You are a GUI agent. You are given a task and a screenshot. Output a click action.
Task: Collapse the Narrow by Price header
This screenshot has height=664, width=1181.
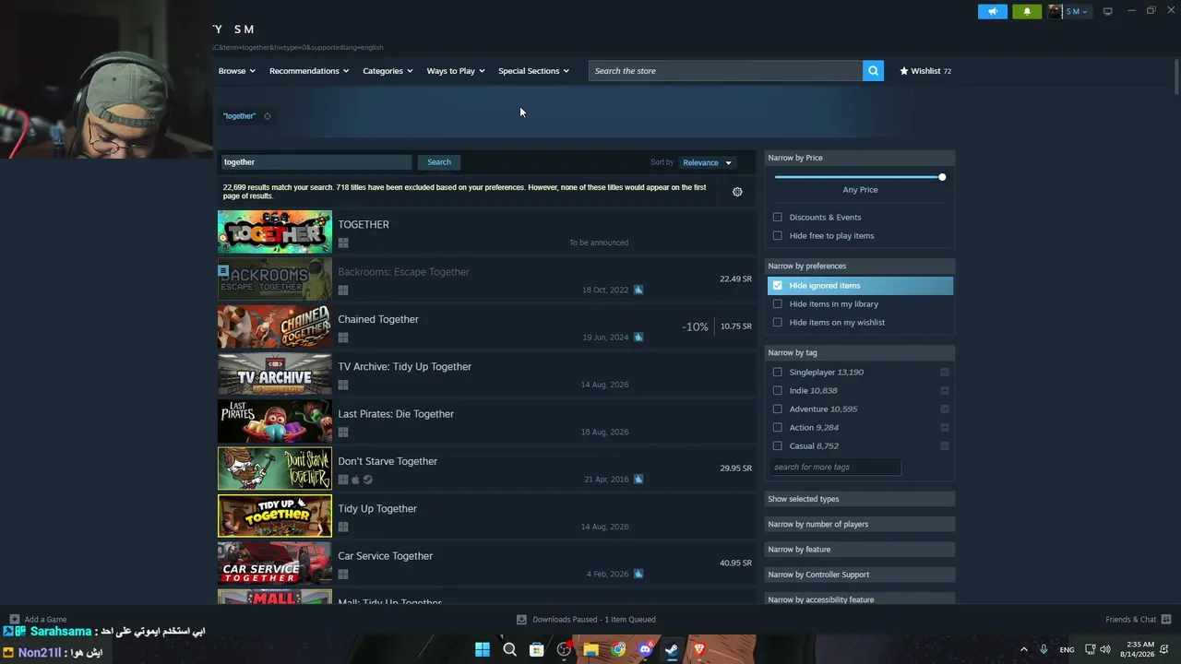pyautogui.click(x=860, y=158)
